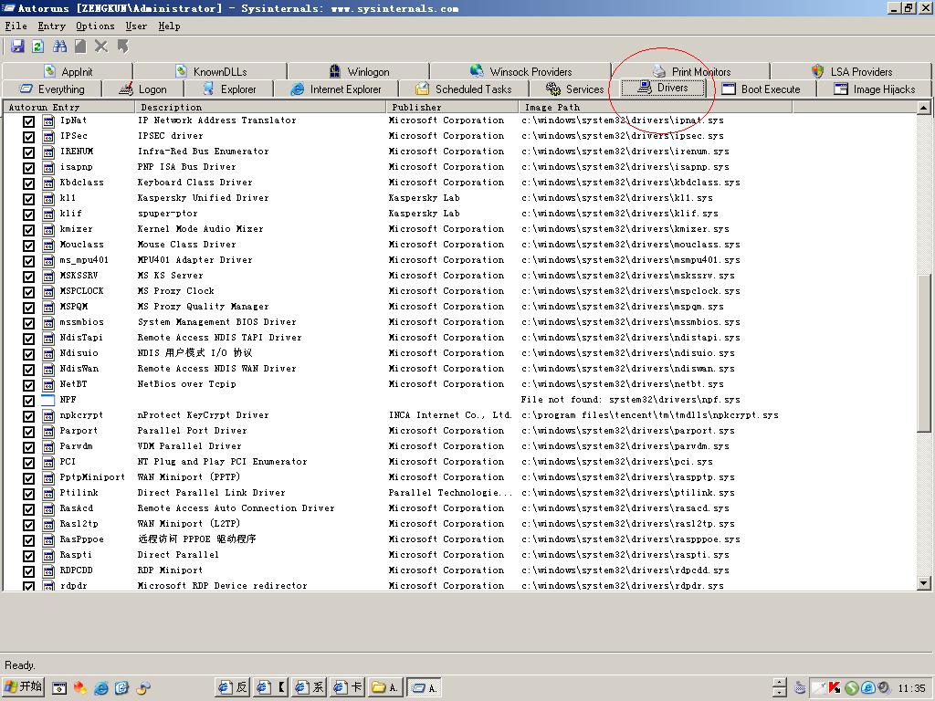
Task: Click the green round tray icon
Action: 852,688
